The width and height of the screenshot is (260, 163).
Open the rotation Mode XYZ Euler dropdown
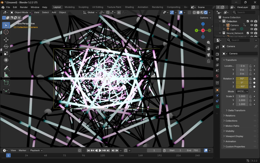tap(242, 92)
